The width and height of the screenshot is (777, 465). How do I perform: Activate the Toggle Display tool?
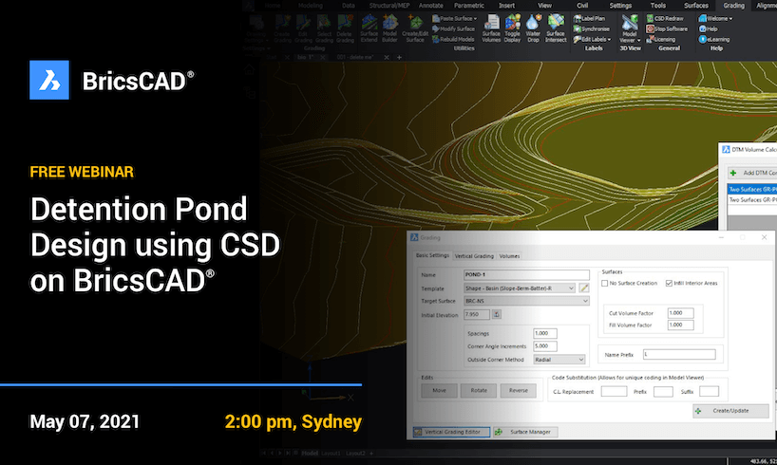tap(512, 28)
